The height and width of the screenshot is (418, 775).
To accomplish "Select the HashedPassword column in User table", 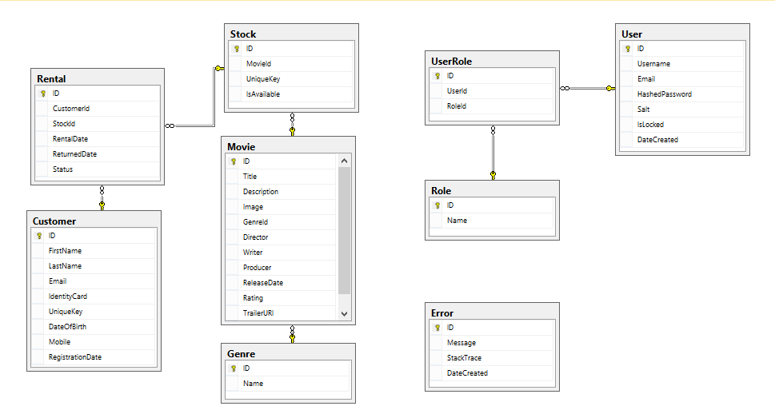I will coord(664,94).
